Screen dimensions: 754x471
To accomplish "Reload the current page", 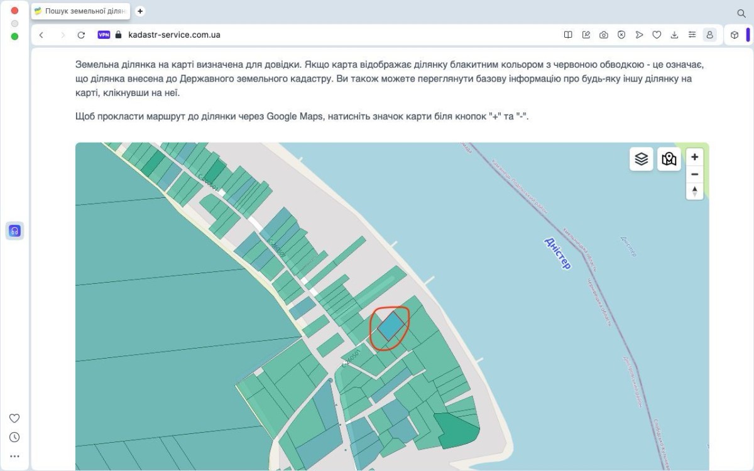I will click(81, 35).
